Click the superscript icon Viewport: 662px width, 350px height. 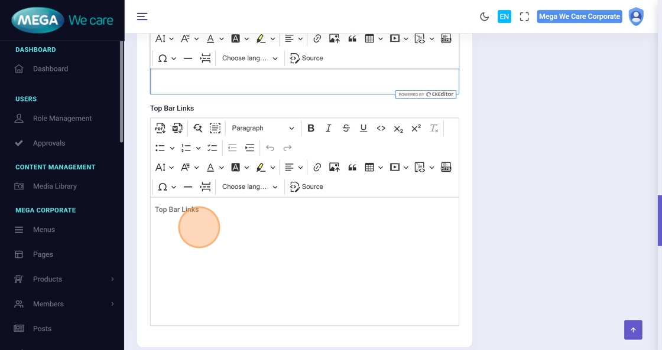coord(416,128)
